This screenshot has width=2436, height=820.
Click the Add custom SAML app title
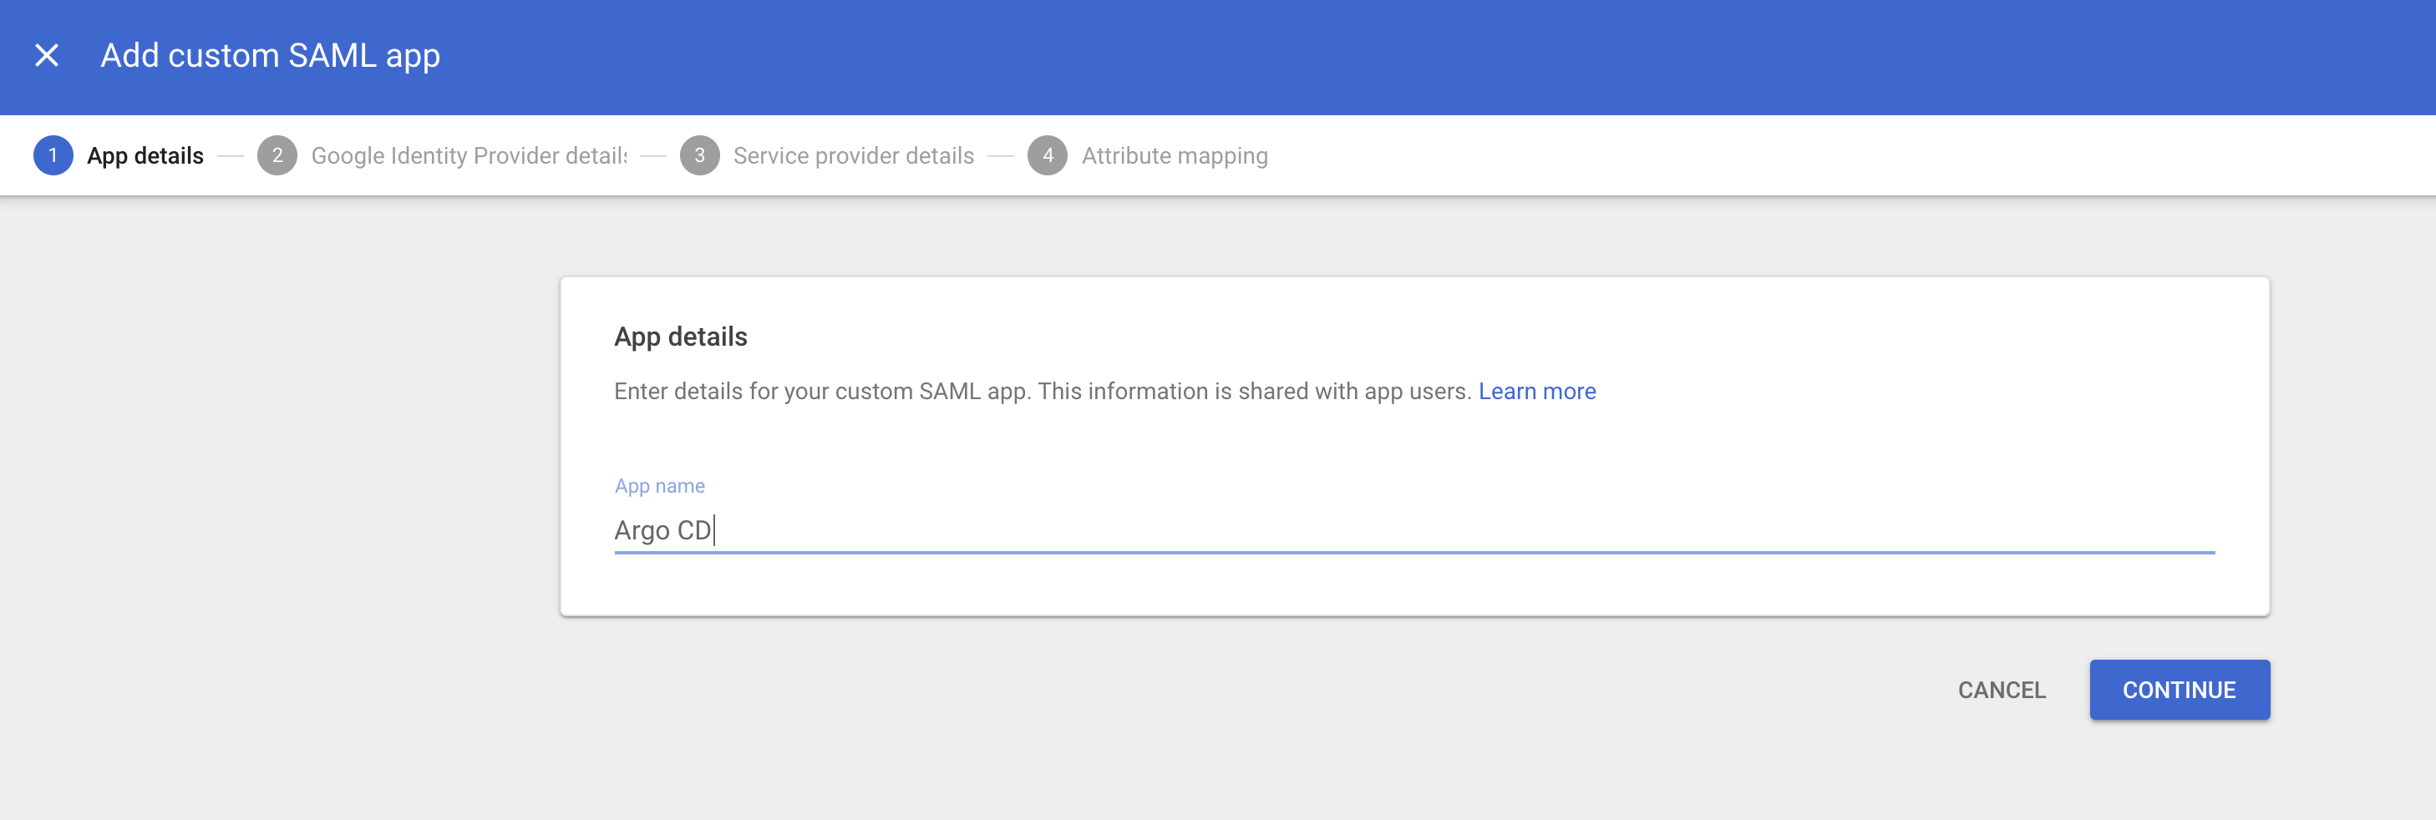(x=271, y=56)
